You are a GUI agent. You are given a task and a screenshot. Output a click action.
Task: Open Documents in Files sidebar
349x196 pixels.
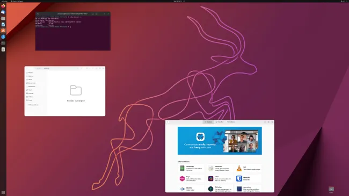31,83
